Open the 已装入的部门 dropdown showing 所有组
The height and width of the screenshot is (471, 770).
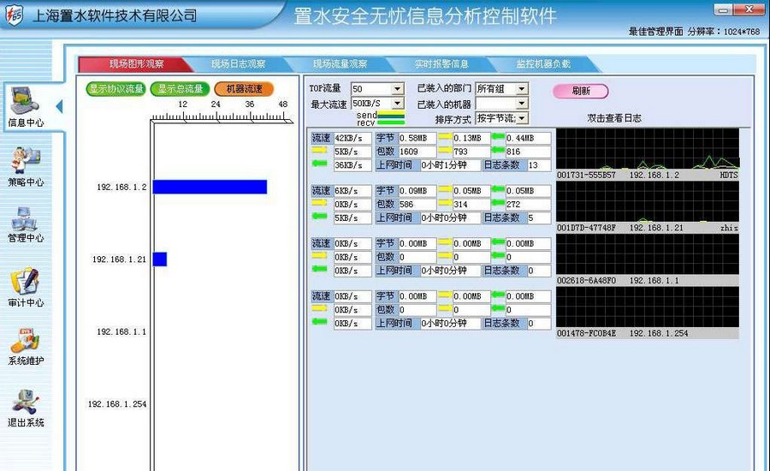(x=502, y=88)
